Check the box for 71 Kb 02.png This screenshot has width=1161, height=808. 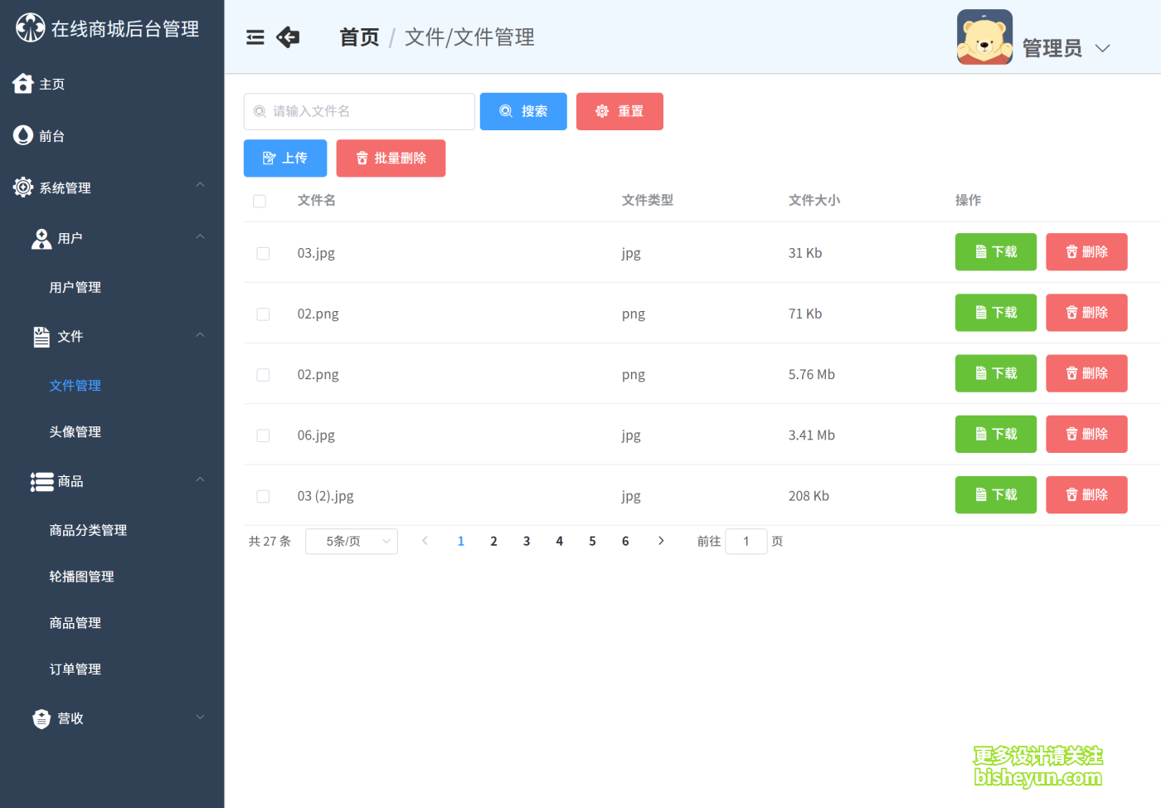(263, 314)
